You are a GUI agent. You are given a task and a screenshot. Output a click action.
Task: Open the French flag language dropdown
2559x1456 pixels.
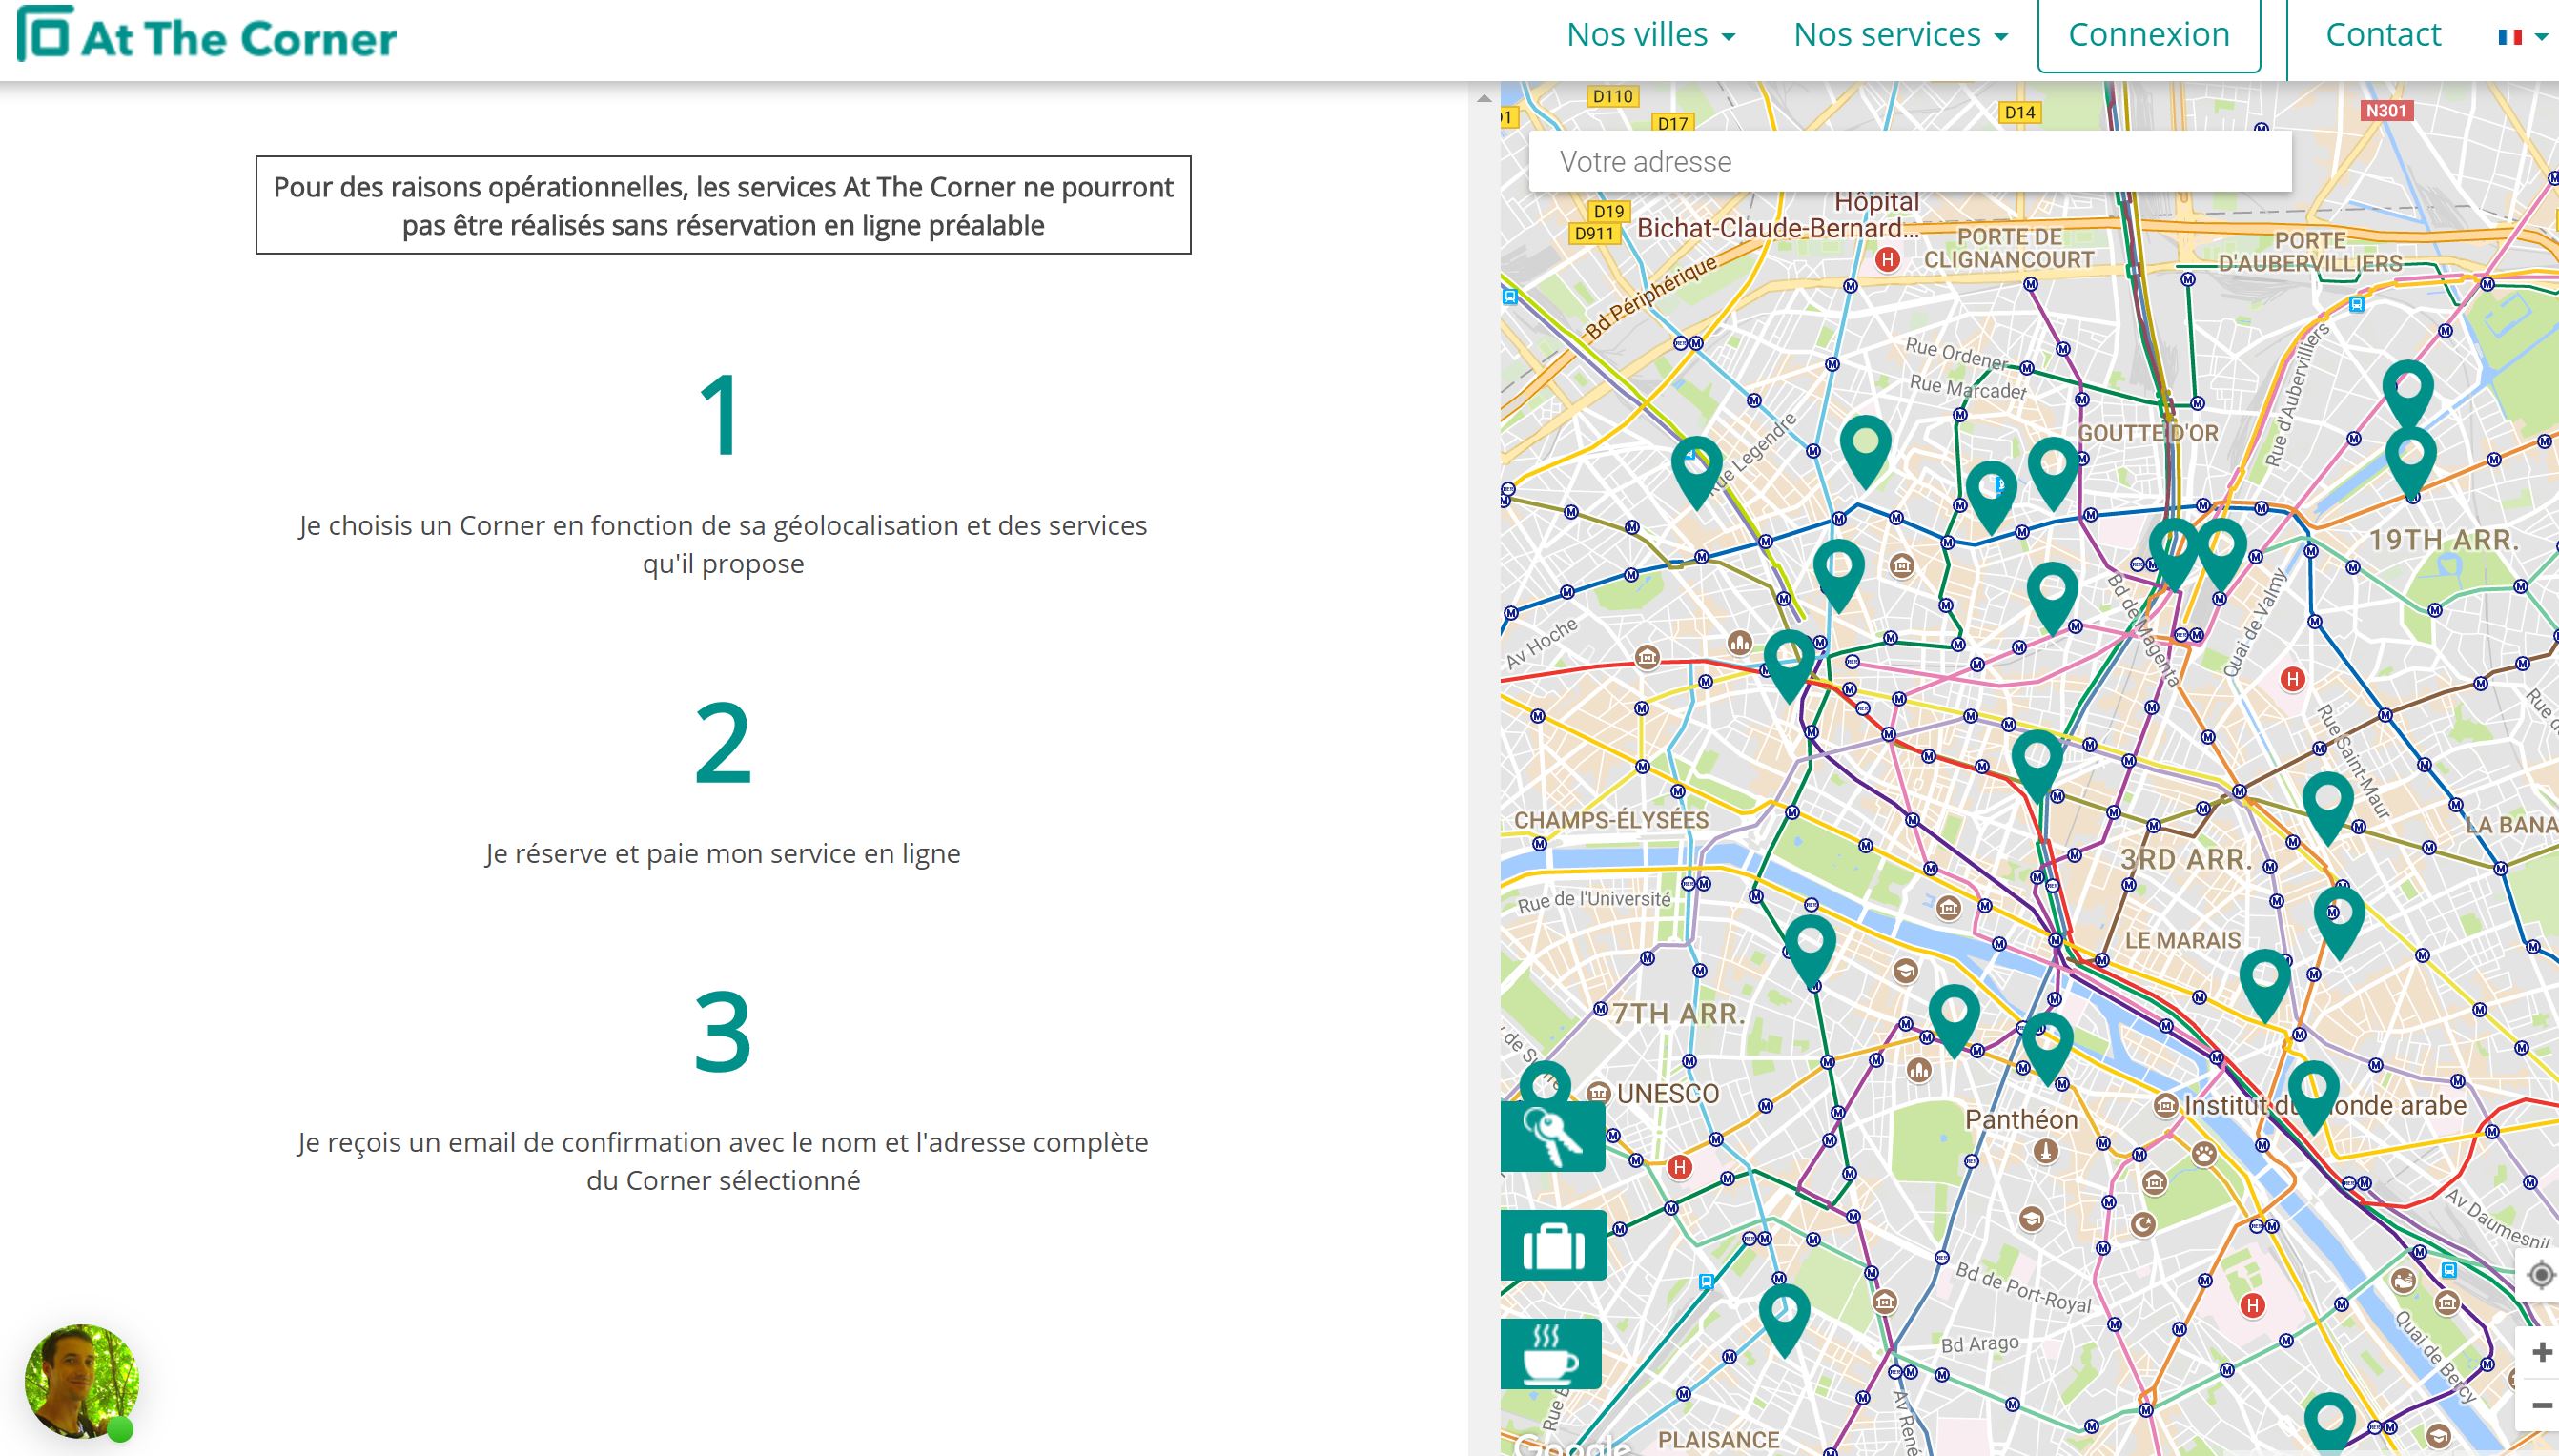(x=2522, y=37)
